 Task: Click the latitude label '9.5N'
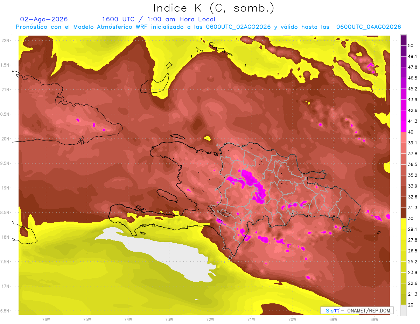tap(5, 164)
